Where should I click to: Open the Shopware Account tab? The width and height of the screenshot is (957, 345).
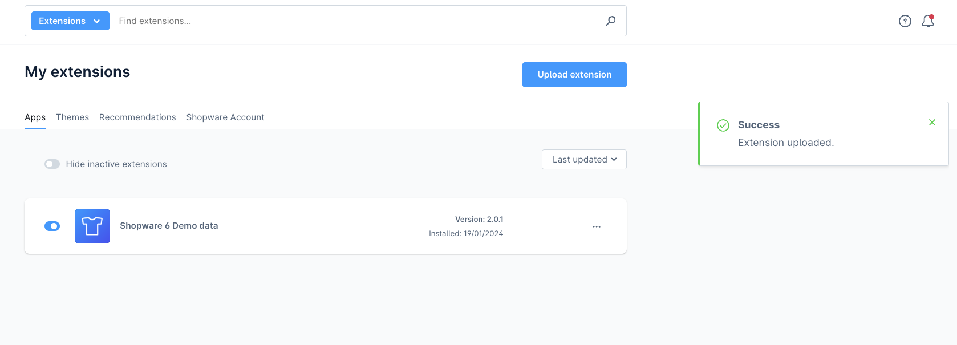225,117
